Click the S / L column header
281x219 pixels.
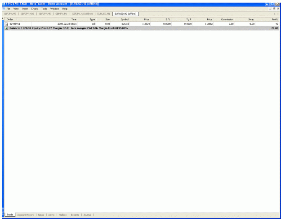coord(161,19)
